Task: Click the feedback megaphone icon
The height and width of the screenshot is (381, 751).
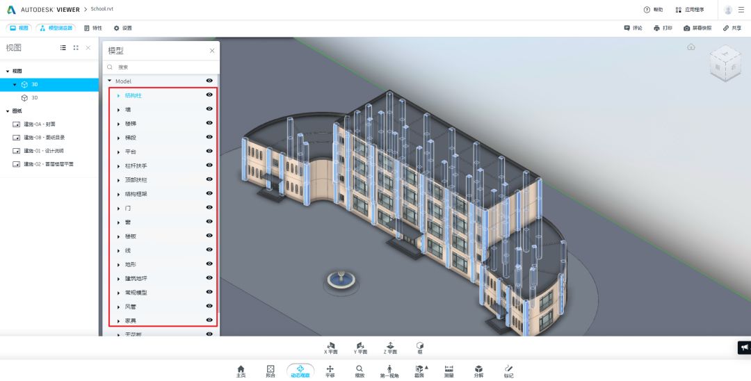Action: (744, 348)
